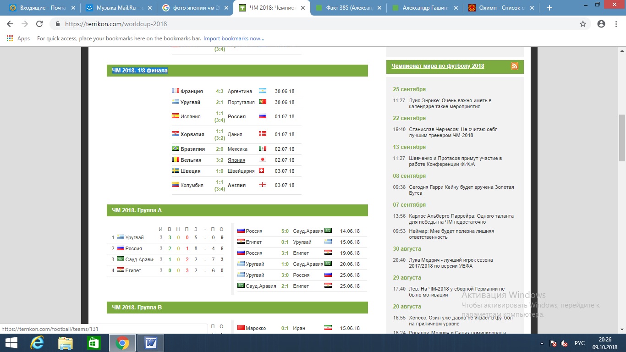This screenshot has width=626, height=352.
Task: Open the Apps shortcut in bookmarks bar
Action: click(18, 38)
